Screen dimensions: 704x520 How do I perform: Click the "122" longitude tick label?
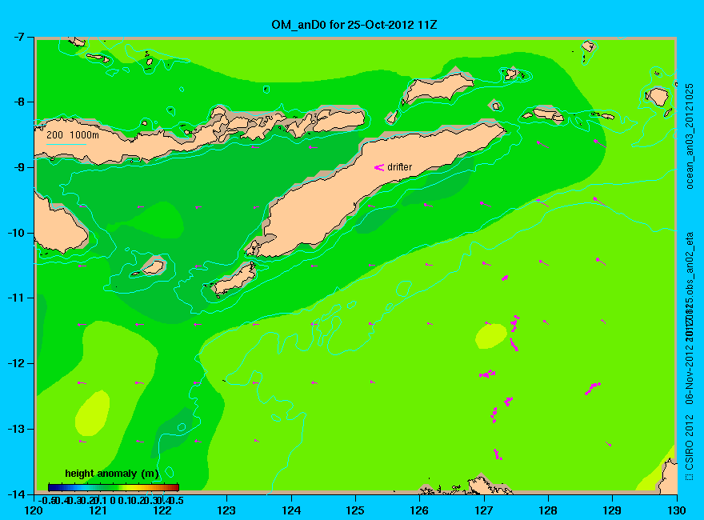pyautogui.click(x=162, y=510)
